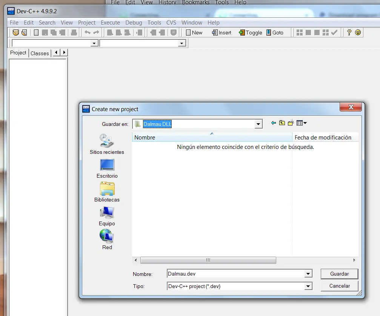
Task: Go to Escritorio in places bar
Action: (107, 169)
